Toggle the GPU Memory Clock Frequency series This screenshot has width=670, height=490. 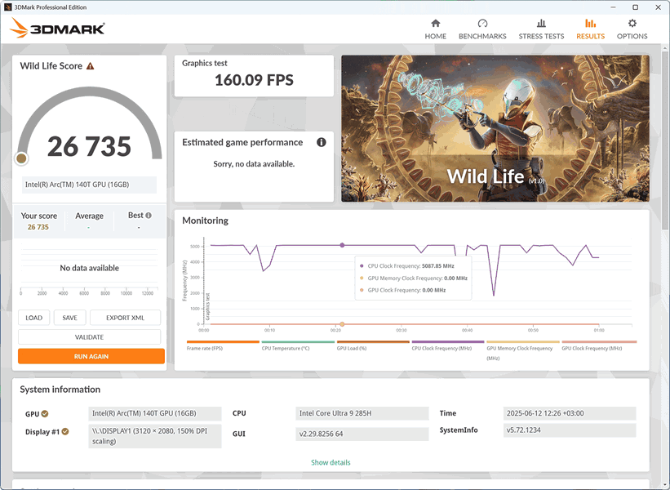coord(523,350)
